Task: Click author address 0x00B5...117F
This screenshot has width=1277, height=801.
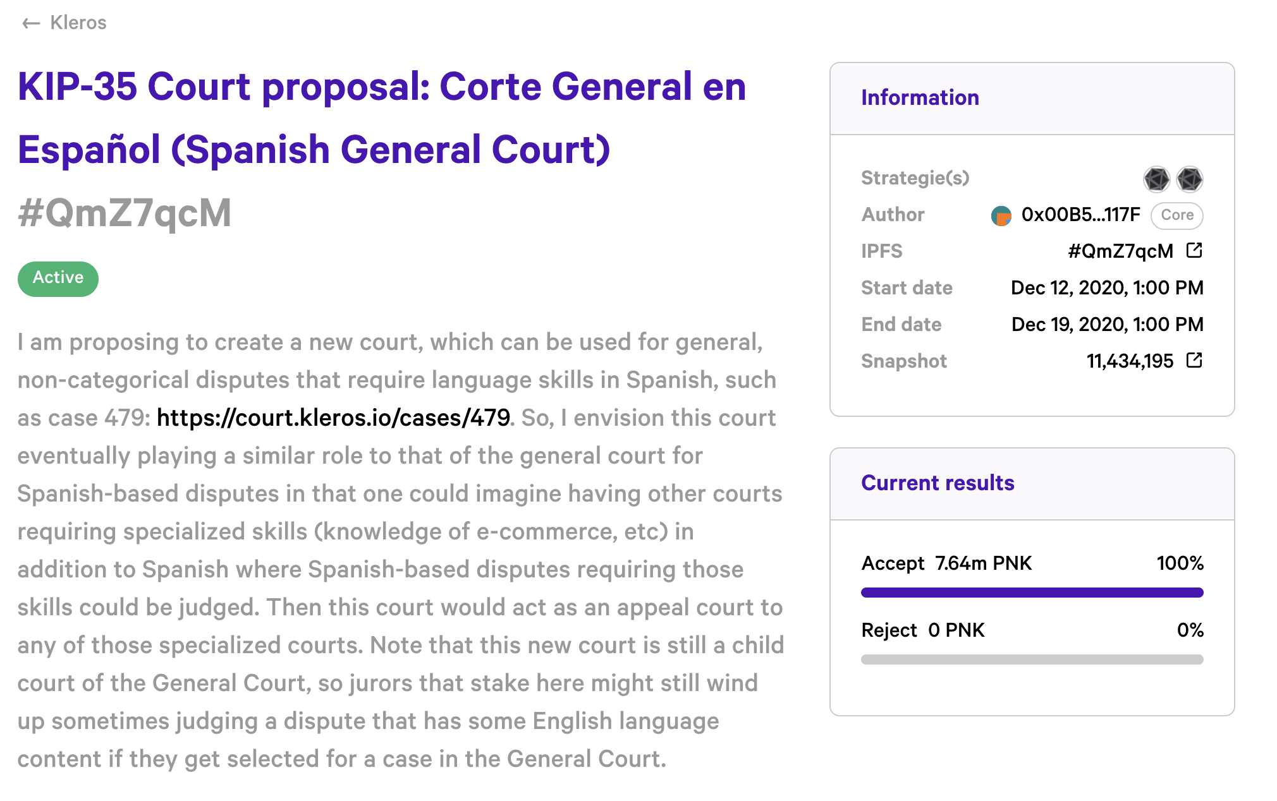Action: (1080, 215)
